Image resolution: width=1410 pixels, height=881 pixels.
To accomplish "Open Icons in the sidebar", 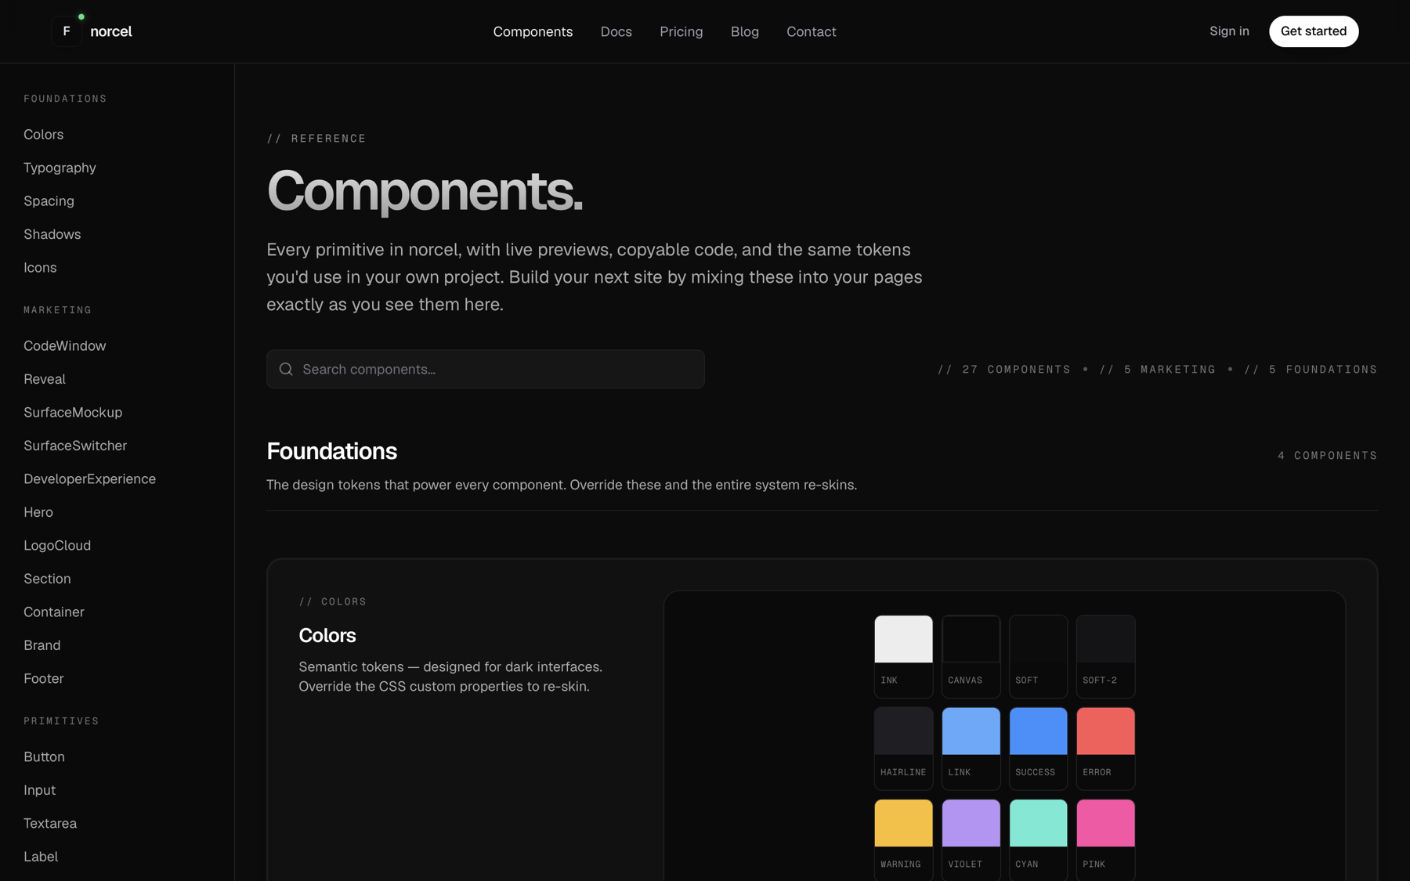I will 40,268.
